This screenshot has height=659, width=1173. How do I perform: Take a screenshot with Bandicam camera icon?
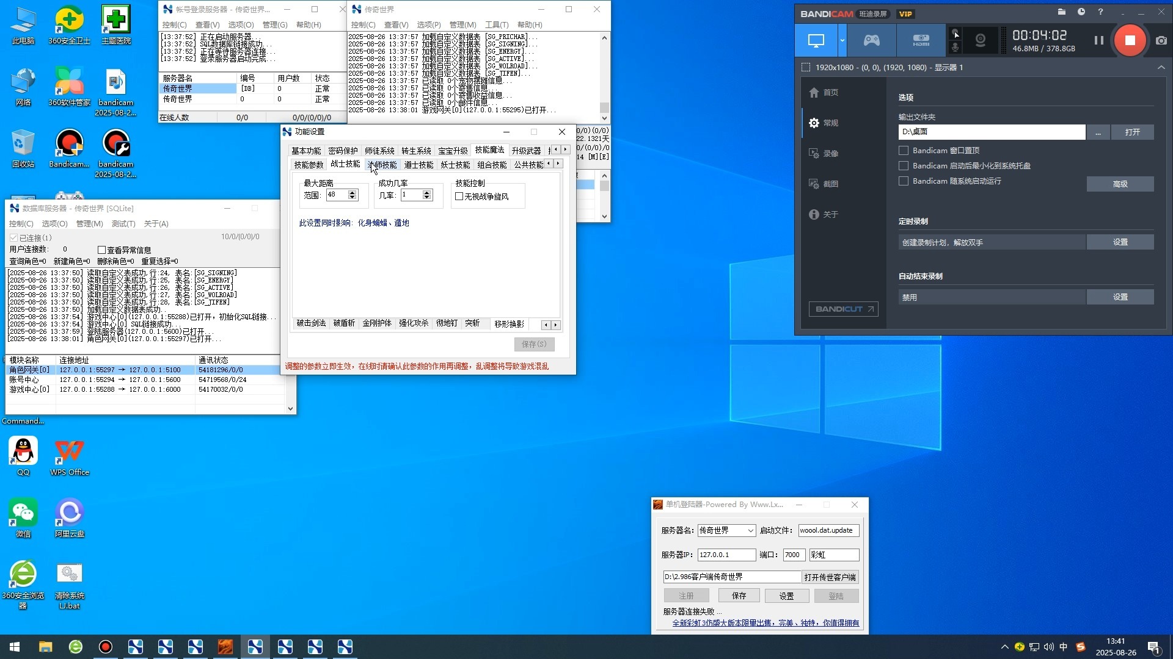click(1161, 40)
